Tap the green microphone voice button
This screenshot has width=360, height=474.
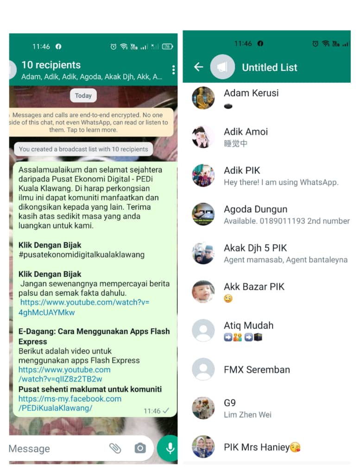point(169,448)
